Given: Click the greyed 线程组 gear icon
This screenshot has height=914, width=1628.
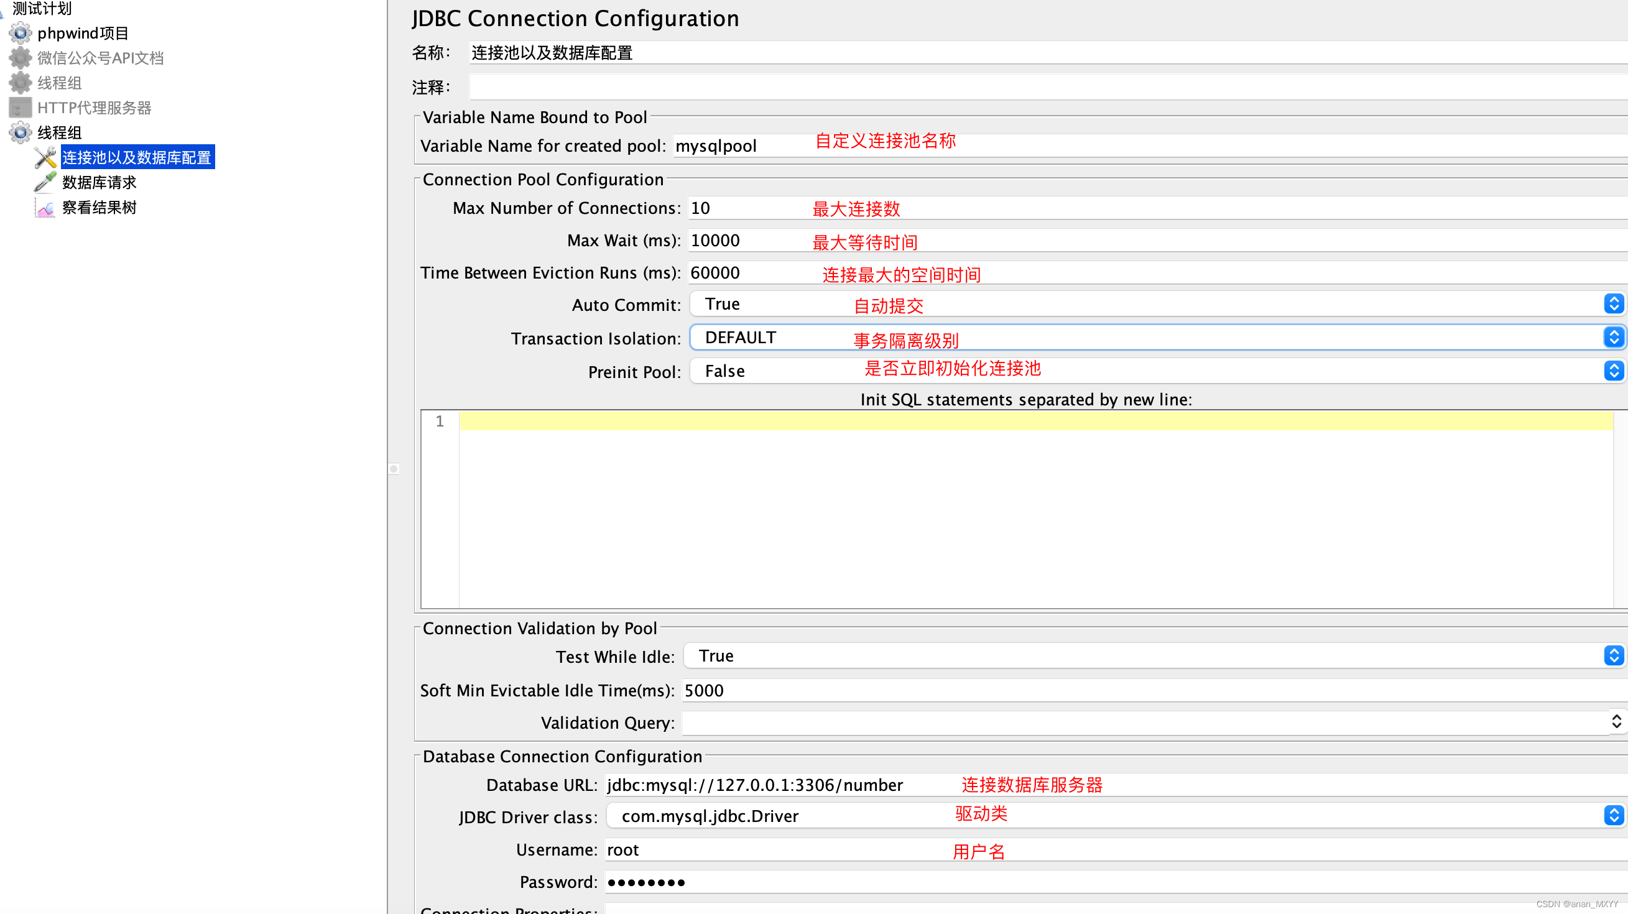Looking at the screenshot, I should 21,83.
